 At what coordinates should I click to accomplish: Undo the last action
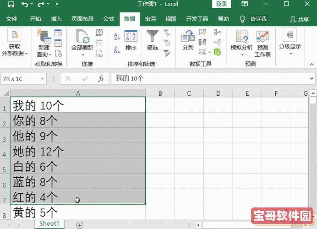[25, 4]
